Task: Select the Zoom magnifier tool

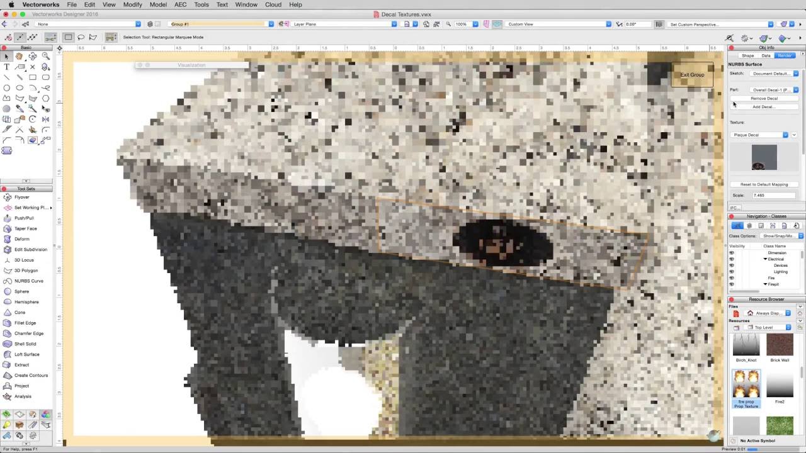Action: click(x=45, y=56)
